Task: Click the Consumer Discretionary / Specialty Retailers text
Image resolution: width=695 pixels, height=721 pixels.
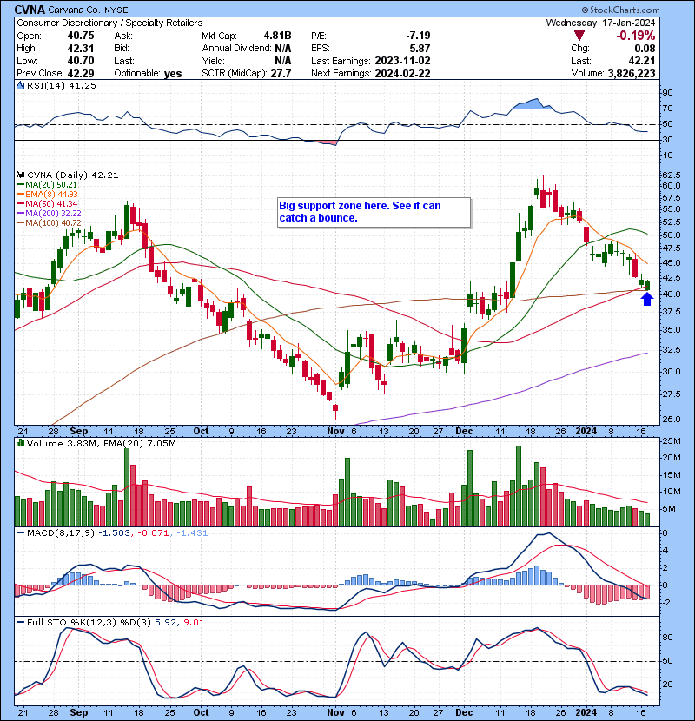Action: 109,23
